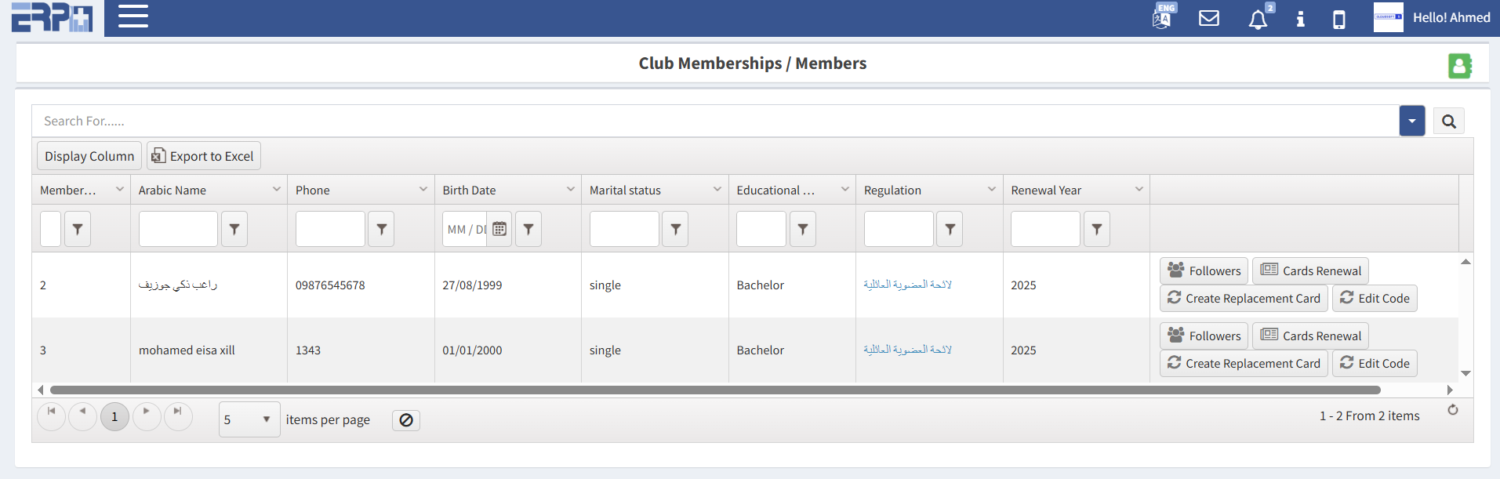Click the info icon in header

[x=1300, y=19]
